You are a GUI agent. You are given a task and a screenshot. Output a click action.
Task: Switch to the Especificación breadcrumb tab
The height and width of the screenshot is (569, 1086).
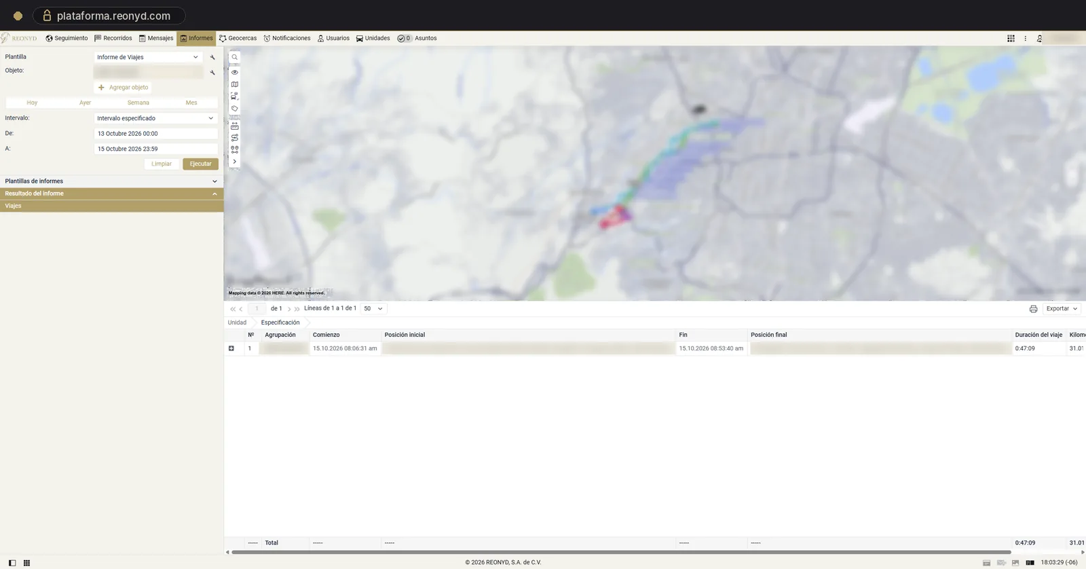(280, 323)
